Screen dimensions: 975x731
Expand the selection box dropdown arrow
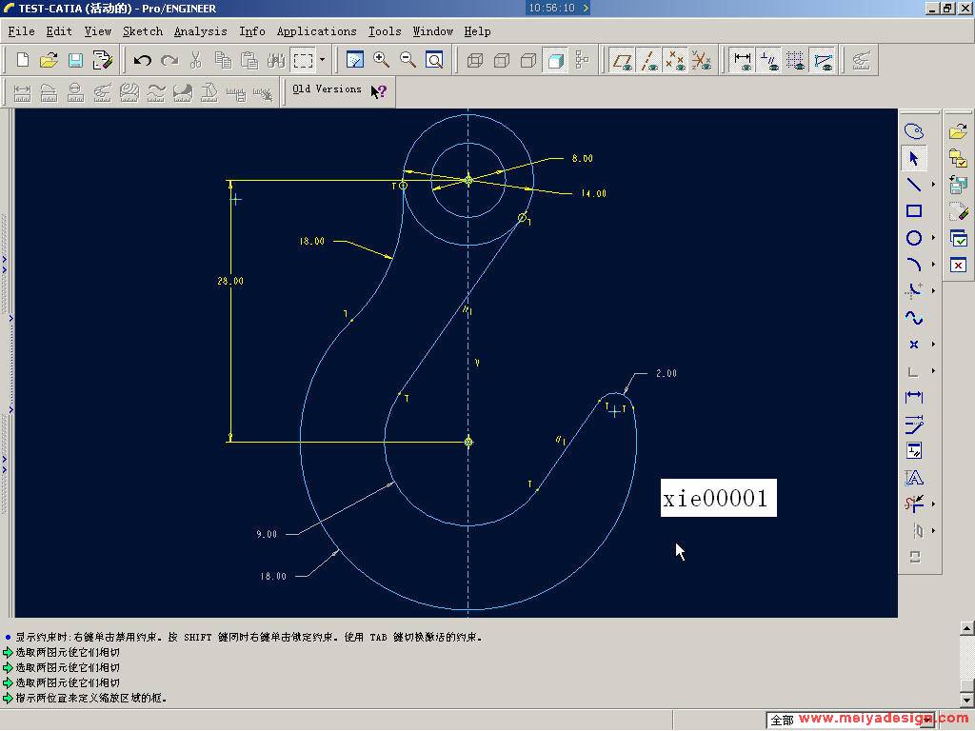322,60
